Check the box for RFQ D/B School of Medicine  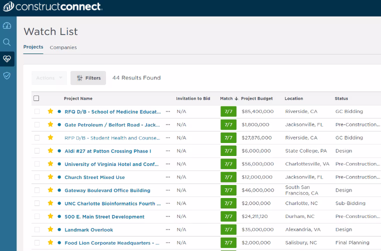[x=37, y=111]
